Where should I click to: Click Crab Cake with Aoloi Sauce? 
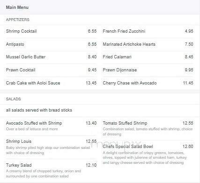(33, 83)
